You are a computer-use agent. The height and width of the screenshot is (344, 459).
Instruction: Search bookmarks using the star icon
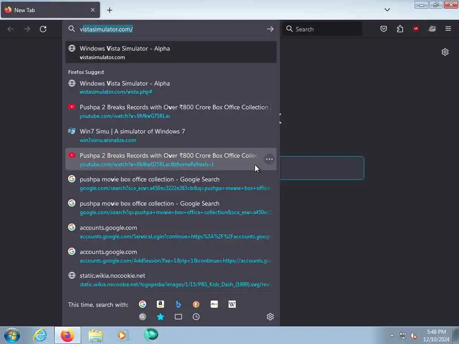160,317
